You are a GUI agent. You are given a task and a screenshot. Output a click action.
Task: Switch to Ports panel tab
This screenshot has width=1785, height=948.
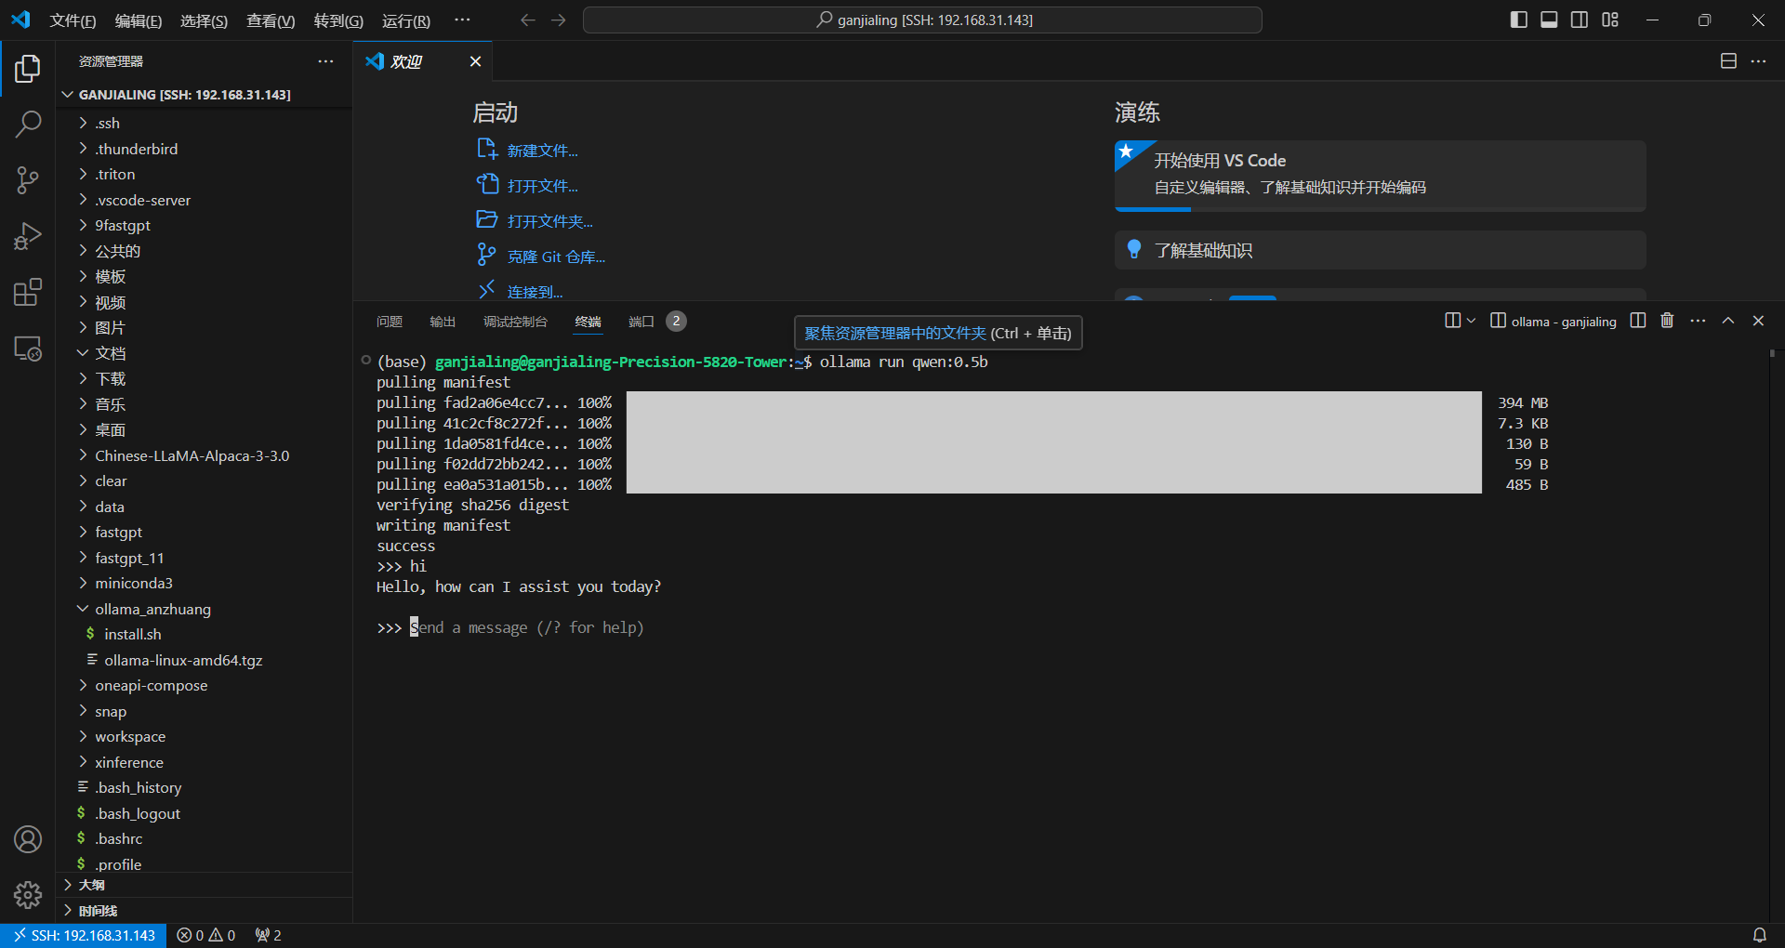[641, 322]
